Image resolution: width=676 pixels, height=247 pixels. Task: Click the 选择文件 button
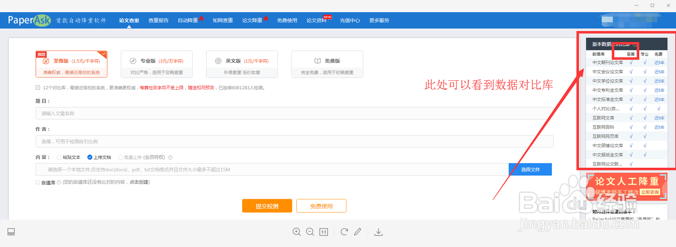(530, 169)
